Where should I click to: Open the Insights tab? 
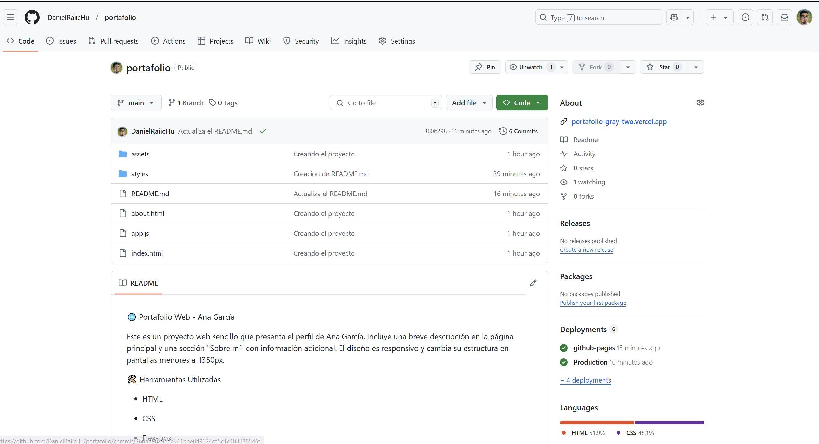349,41
